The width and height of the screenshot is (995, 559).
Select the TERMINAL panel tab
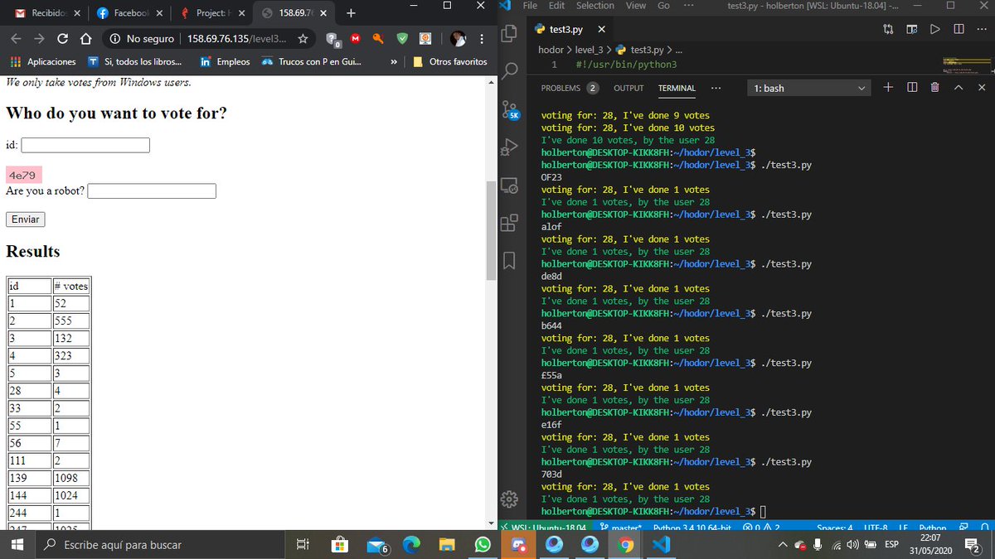coord(677,88)
